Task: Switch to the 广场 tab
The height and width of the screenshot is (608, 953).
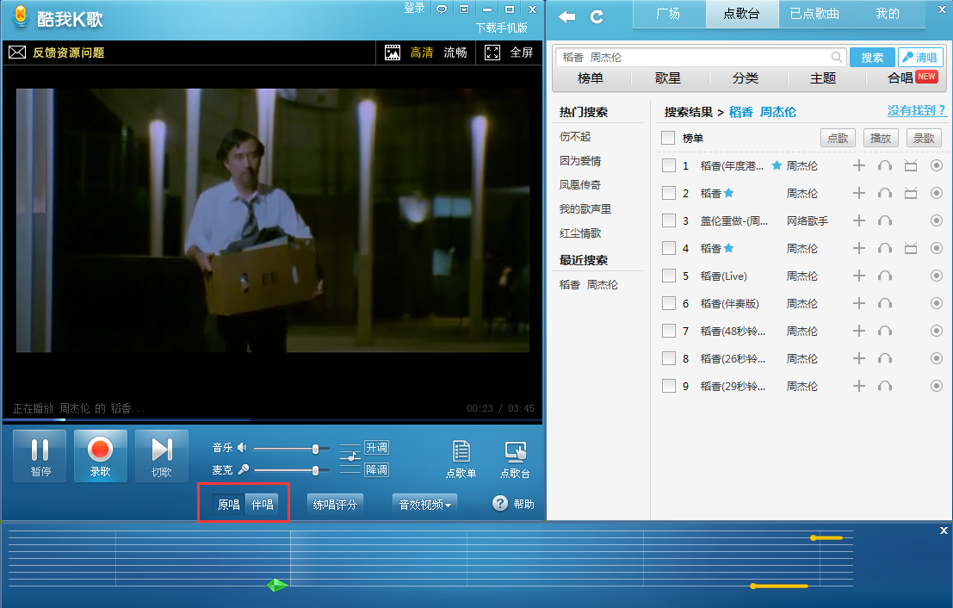Action: (669, 14)
